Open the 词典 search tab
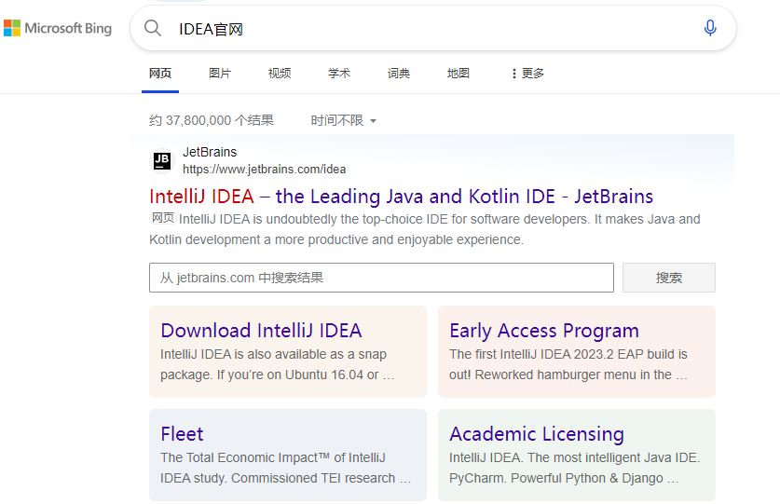Image resolution: width=780 pixels, height=504 pixels. click(399, 74)
